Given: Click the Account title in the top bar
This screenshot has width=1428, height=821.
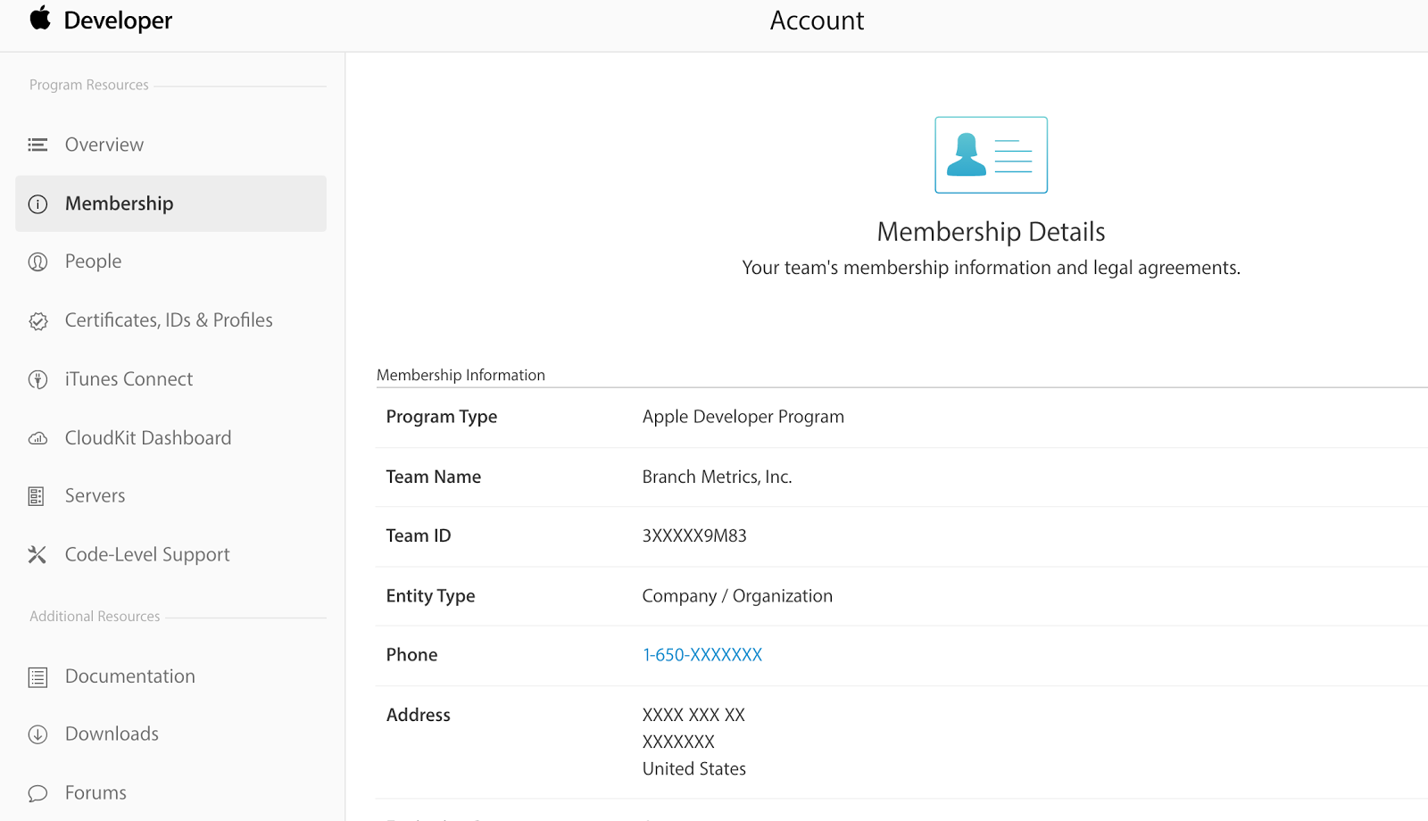Looking at the screenshot, I should 816,20.
